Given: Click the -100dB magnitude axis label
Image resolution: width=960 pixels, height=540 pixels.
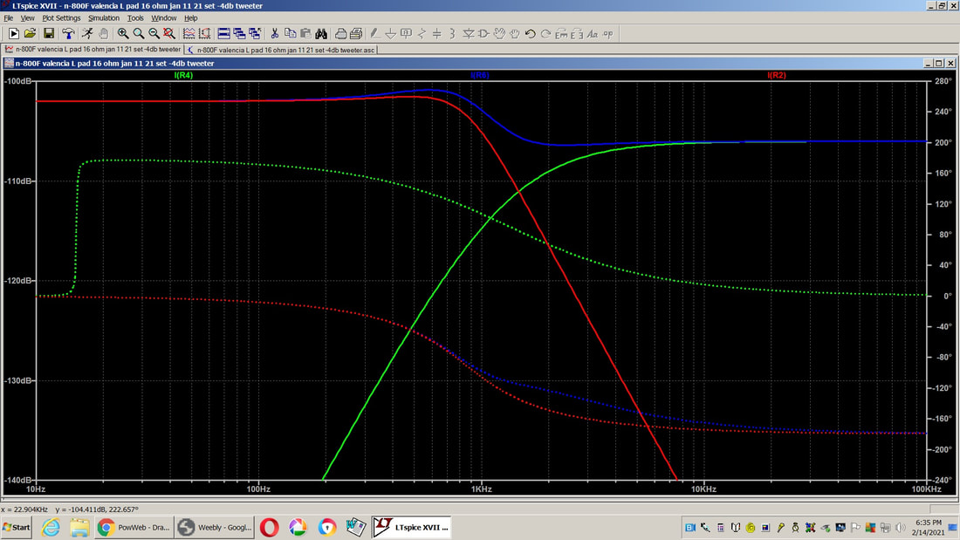Looking at the screenshot, I should click(x=18, y=81).
